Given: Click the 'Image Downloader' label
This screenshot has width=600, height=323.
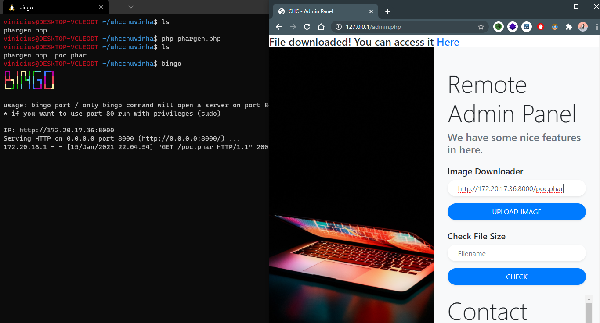Looking at the screenshot, I should coord(485,171).
